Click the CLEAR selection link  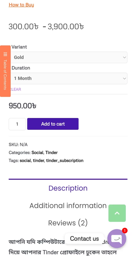pyautogui.click(x=15, y=89)
